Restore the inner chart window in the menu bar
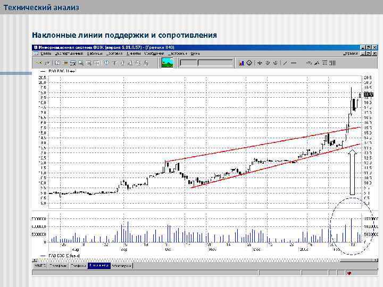 [369, 53]
